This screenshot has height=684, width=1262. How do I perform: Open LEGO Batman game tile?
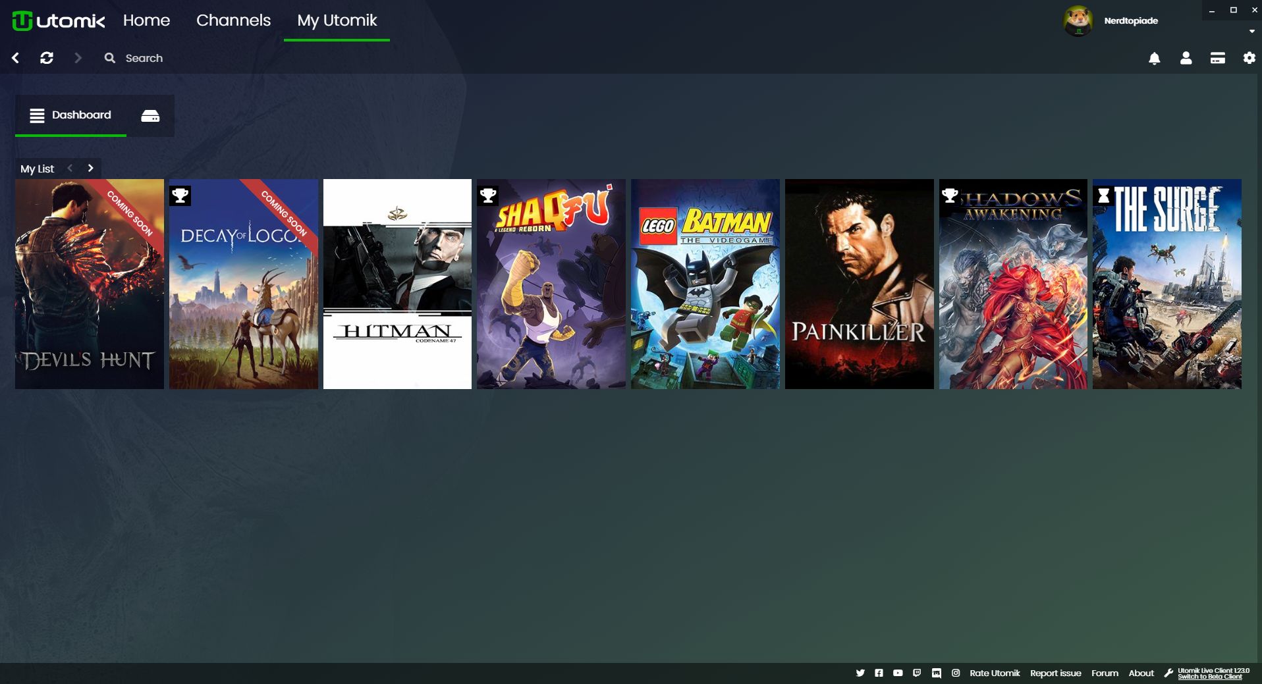coord(705,284)
